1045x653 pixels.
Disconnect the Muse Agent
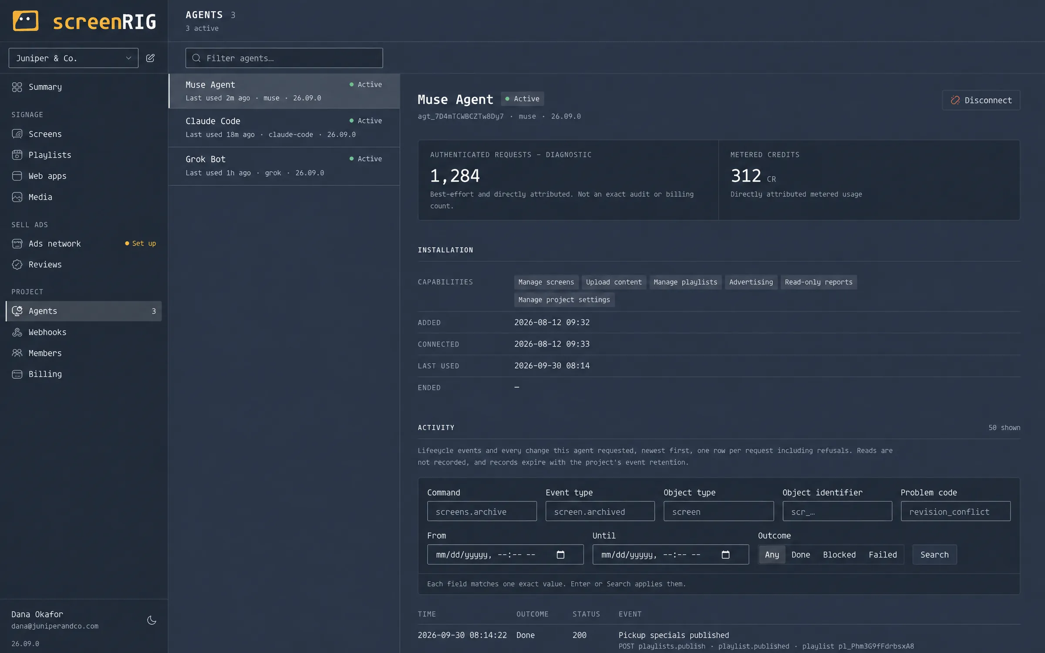tap(981, 100)
